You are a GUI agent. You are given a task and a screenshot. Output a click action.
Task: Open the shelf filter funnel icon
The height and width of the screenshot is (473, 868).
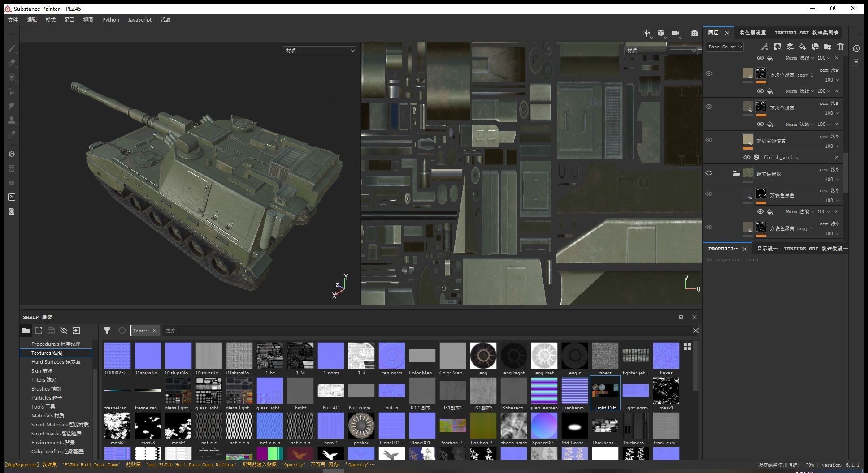(x=107, y=331)
